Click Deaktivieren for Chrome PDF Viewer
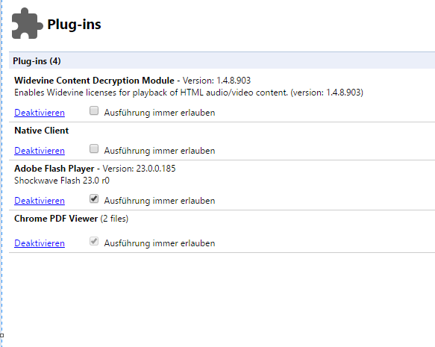Screen dimensions: 435x347 pyautogui.click(x=40, y=243)
